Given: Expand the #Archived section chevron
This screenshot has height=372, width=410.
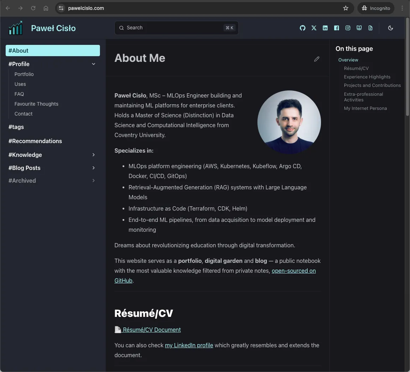Looking at the screenshot, I should click(94, 181).
